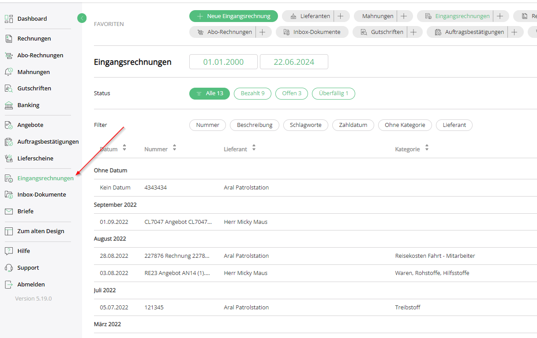
Task: Sort table by Kategorie column arrows
Action: 427,148
